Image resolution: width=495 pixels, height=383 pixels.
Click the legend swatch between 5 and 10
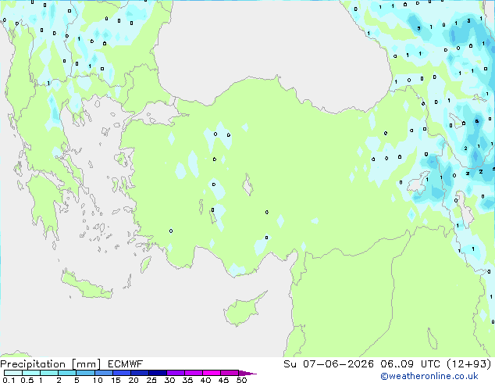(x=85, y=373)
